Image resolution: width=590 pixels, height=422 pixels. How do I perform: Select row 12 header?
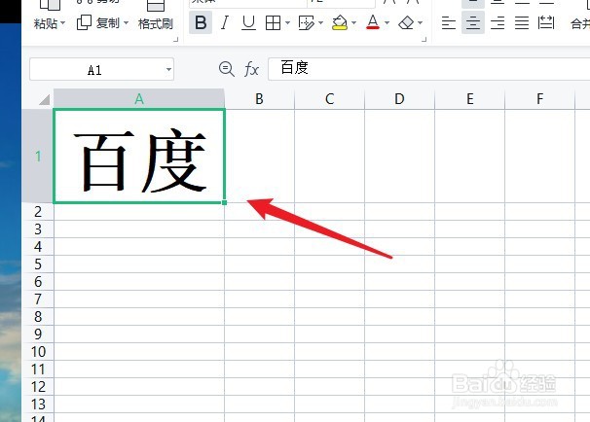coord(38,387)
